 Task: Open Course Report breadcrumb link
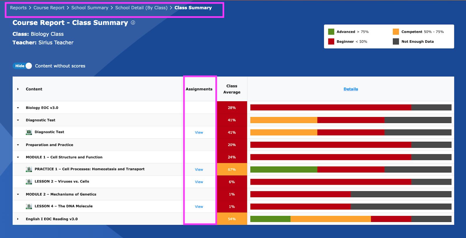coord(49,8)
